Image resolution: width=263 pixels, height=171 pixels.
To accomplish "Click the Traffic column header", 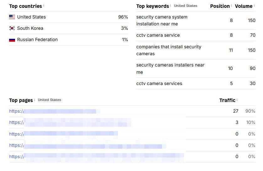I will tap(228, 100).
